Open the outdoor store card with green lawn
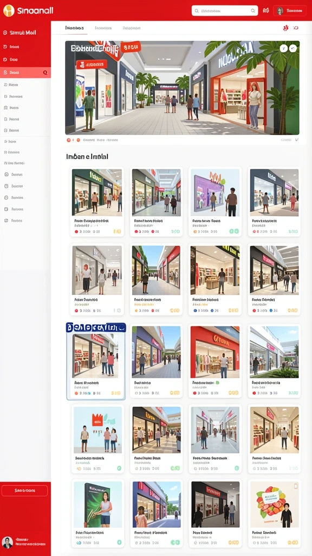 coord(274,361)
